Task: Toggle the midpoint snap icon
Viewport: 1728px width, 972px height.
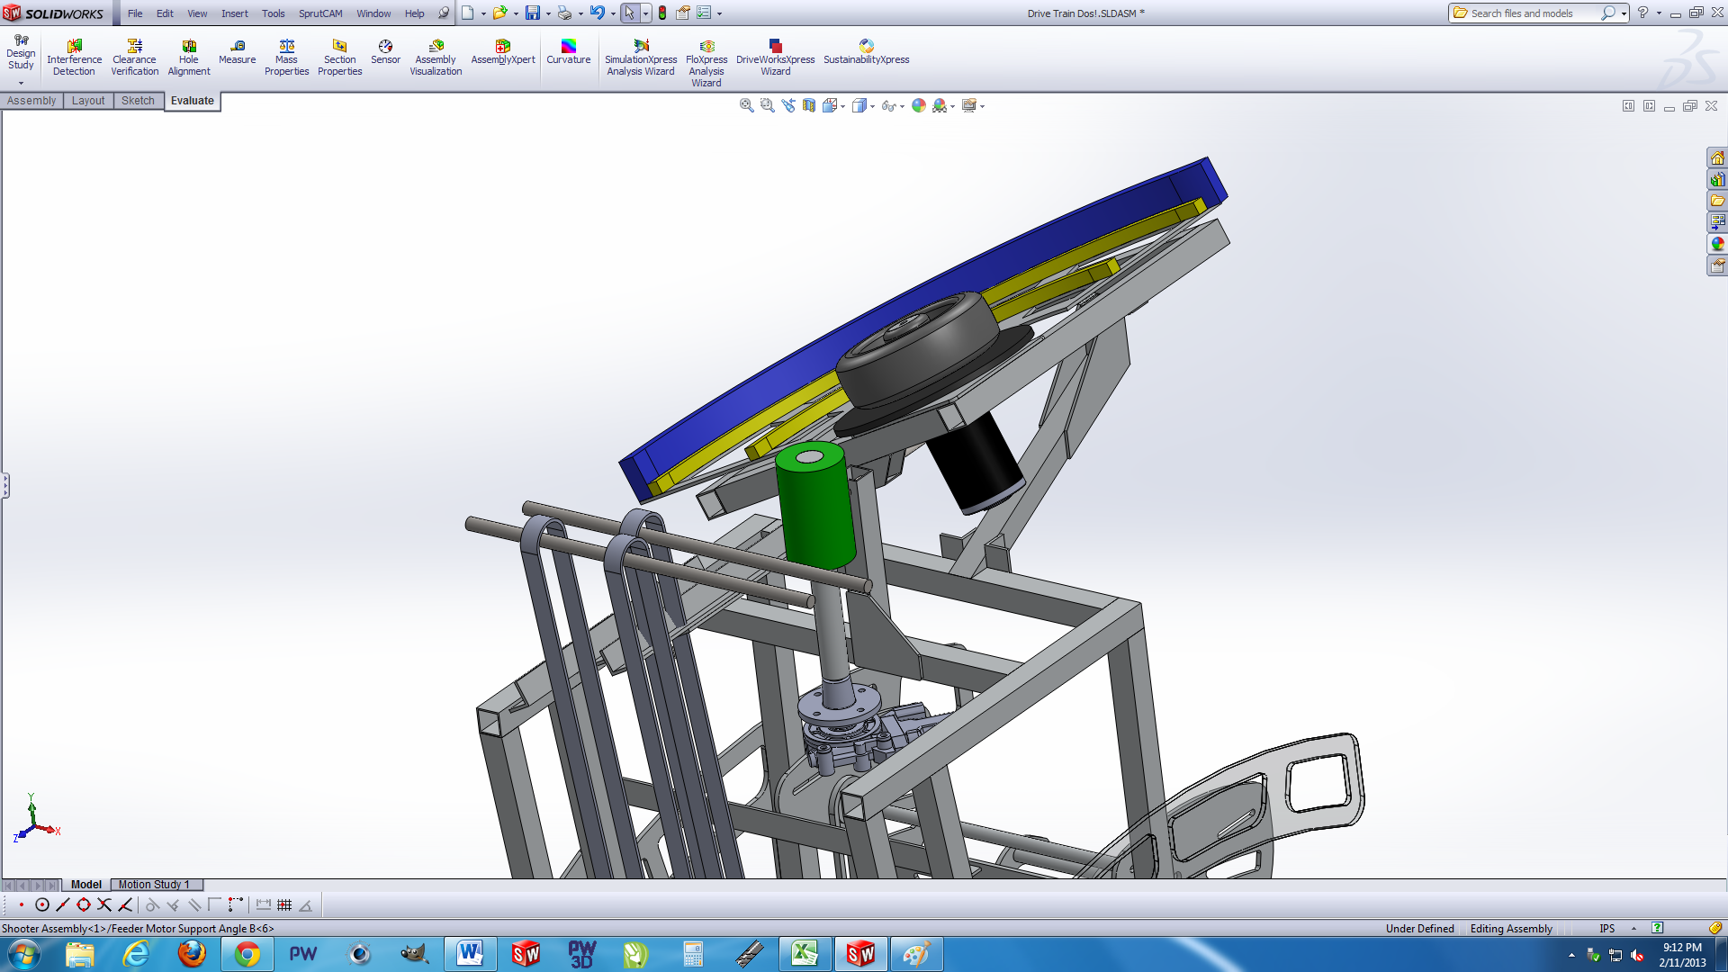Action: coord(62,905)
